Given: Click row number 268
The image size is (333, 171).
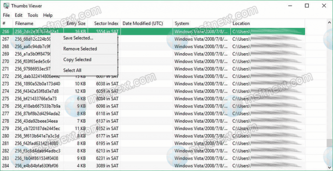Looking at the screenshot, I should point(6,46).
